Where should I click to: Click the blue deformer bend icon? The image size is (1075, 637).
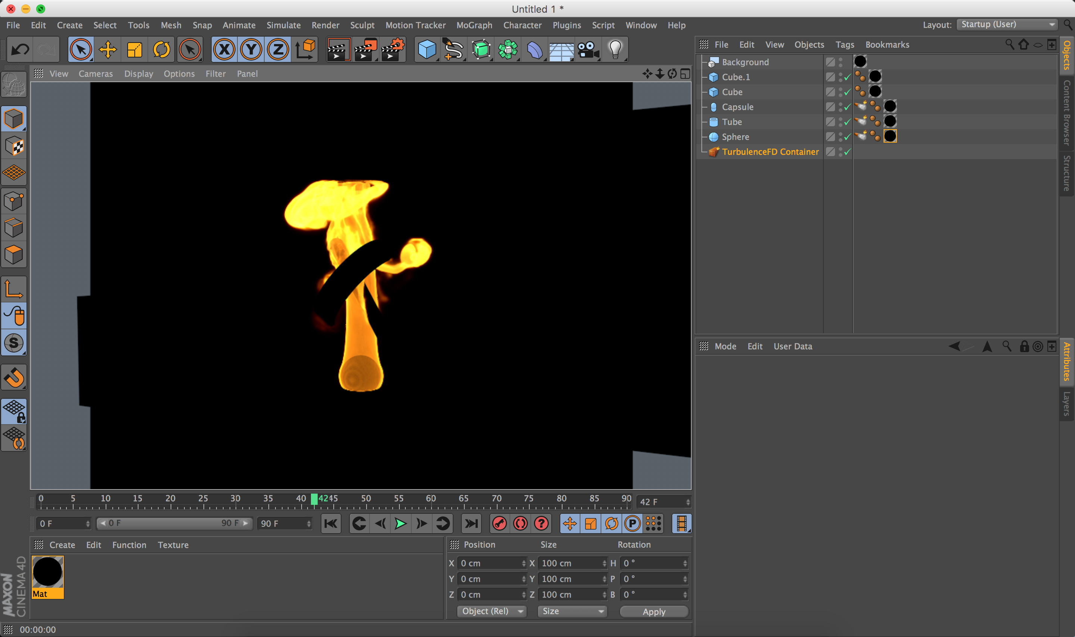pyautogui.click(x=535, y=50)
